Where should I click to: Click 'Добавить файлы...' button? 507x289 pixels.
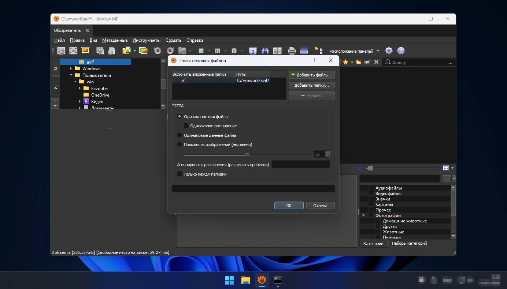click(312, 75)
